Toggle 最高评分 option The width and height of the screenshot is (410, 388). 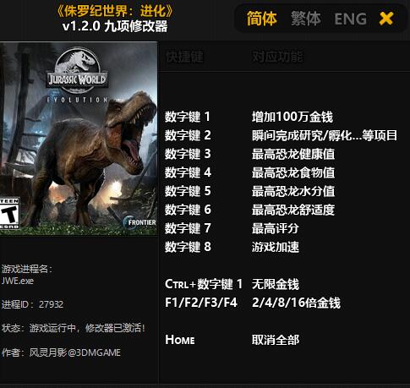[x=276, y=228]
